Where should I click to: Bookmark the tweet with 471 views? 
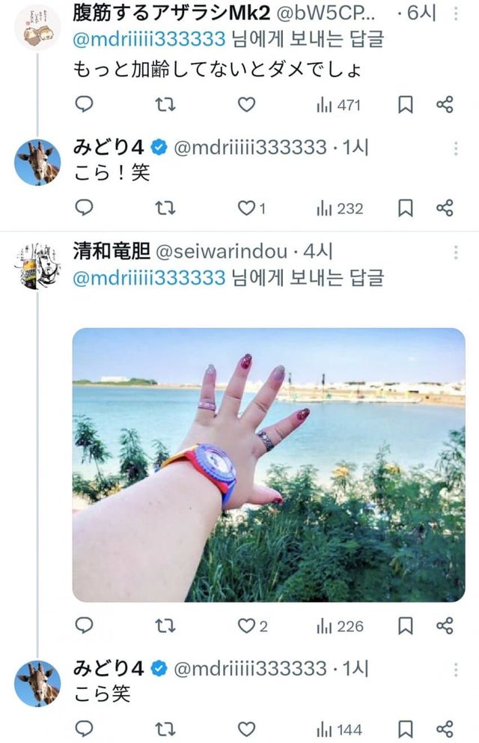[405, 105]
